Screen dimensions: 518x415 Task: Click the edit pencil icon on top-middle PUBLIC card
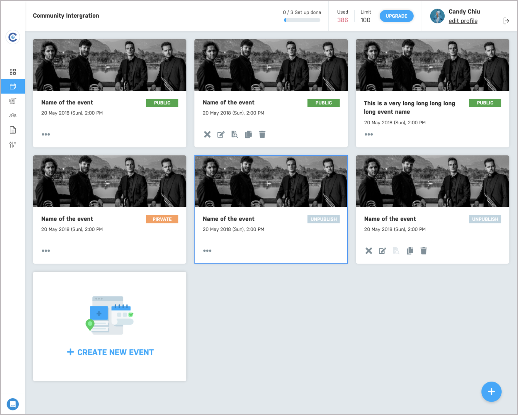pos(221,134)
